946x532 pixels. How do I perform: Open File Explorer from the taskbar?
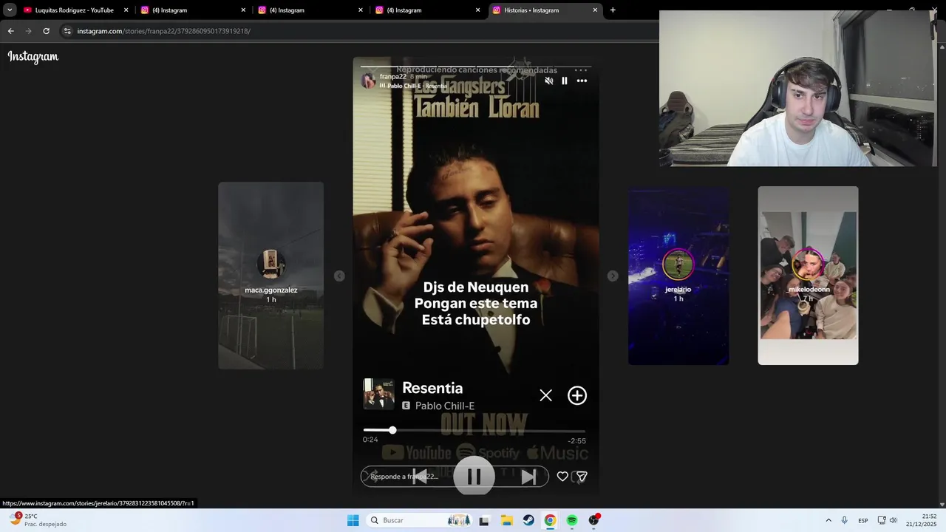(506, 520)
